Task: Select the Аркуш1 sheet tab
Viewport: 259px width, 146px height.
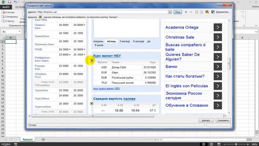Action: click(28, 140)
